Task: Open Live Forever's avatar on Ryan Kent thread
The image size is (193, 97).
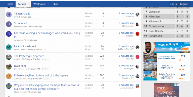Action: coord(9,67)
